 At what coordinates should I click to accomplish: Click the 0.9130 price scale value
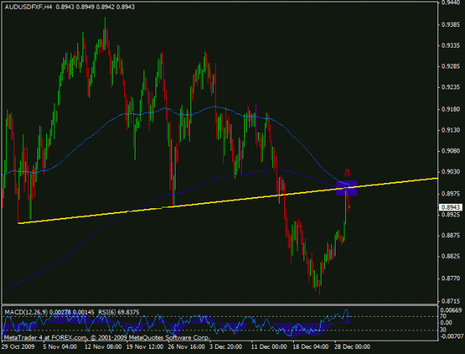coord(451,130)
